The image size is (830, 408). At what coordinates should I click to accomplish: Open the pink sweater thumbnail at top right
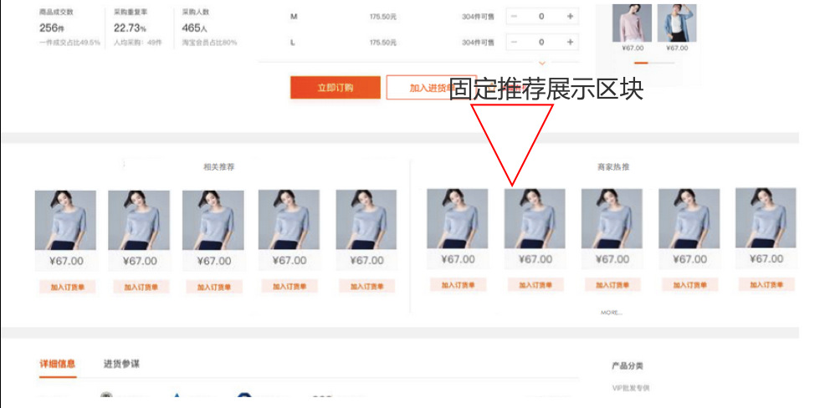[x=632, y=23]
